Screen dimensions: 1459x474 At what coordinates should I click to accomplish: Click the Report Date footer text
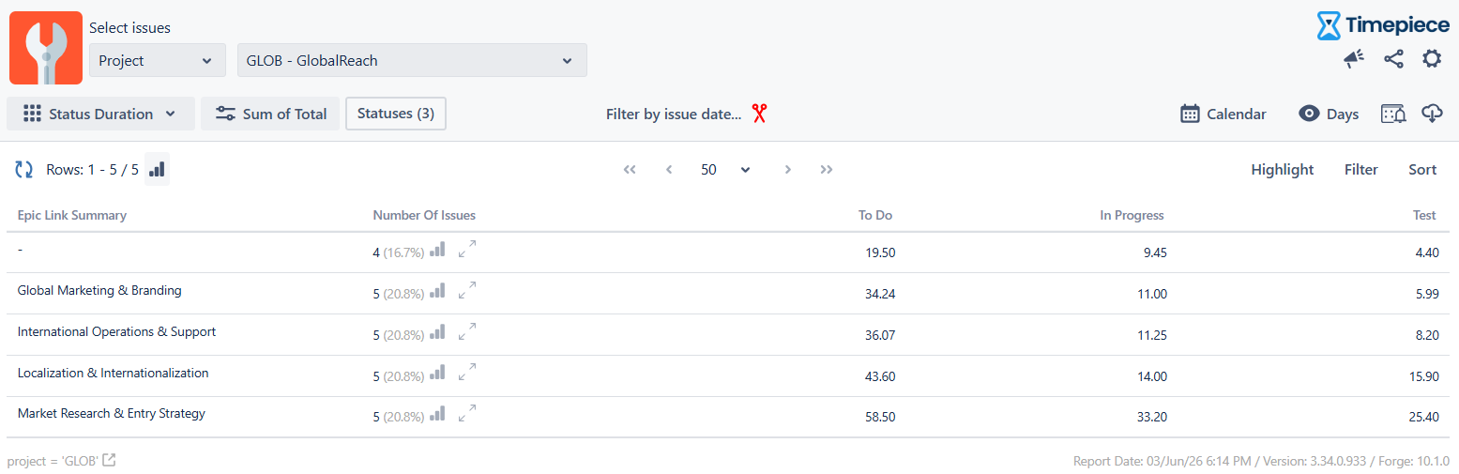[x=1261, y=461]
